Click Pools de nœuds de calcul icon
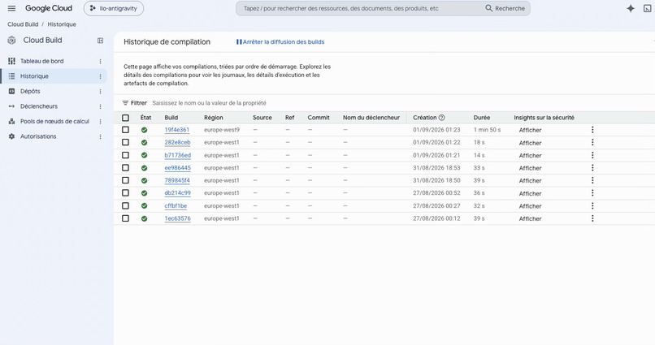 (11, 122)
